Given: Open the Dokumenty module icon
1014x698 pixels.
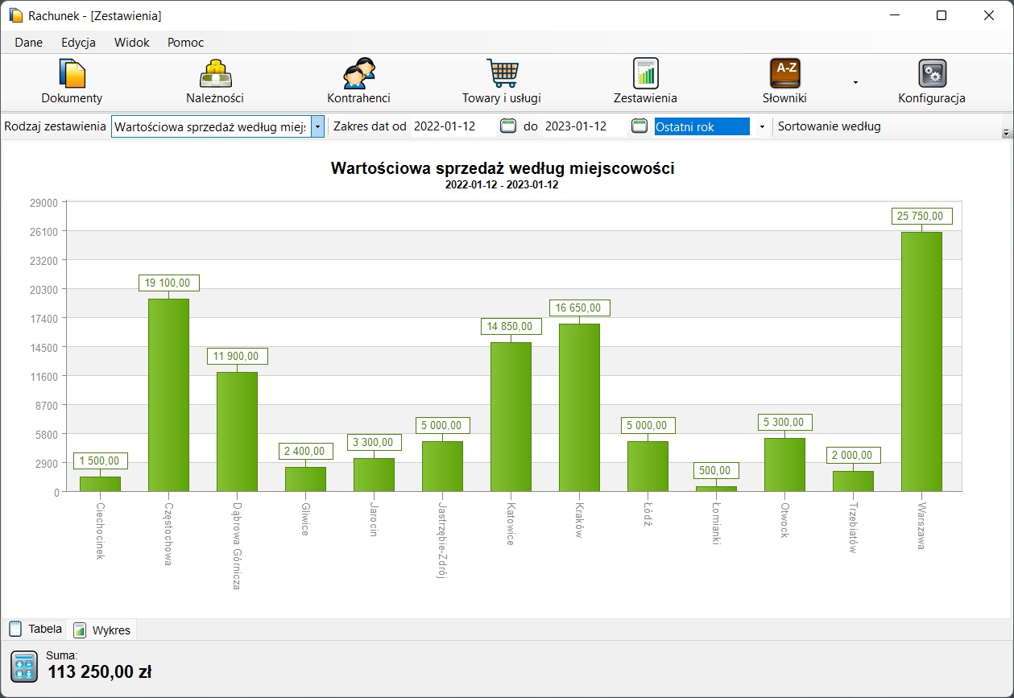Looking at the screenshot, I should coord(72,74).
